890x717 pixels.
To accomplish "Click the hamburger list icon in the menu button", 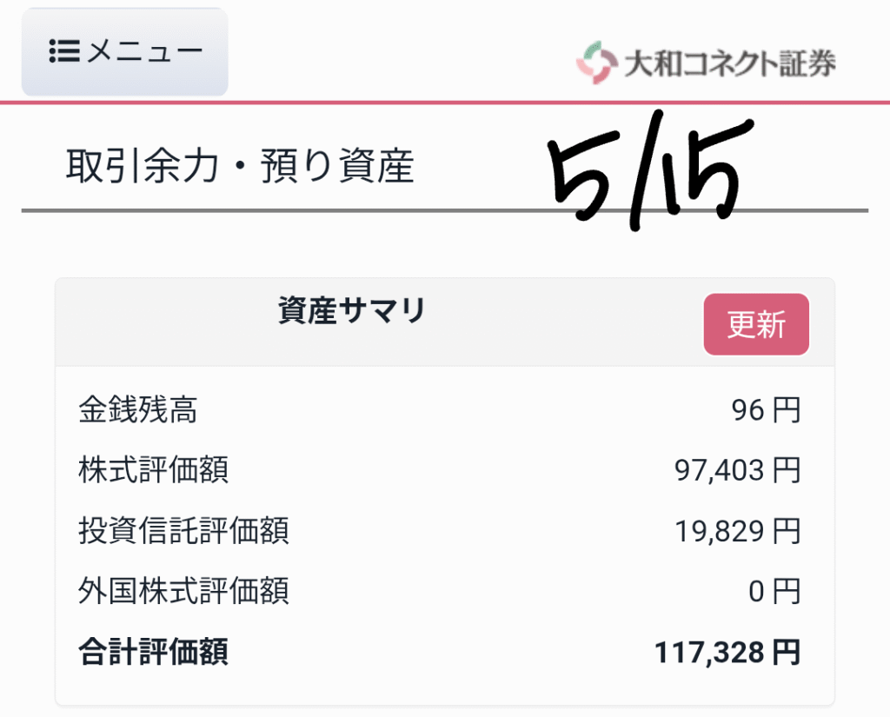I will click(x=64, y=51).
